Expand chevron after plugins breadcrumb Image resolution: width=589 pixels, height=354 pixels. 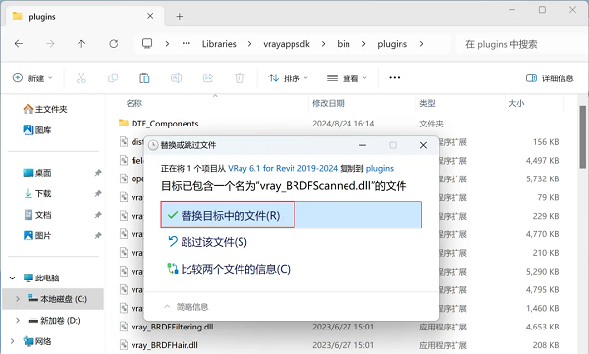tap(421, 44)
